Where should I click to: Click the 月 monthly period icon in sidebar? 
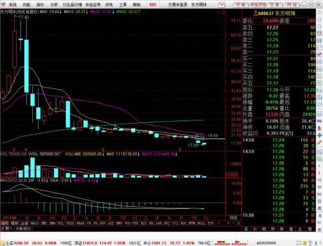point(319,216)
